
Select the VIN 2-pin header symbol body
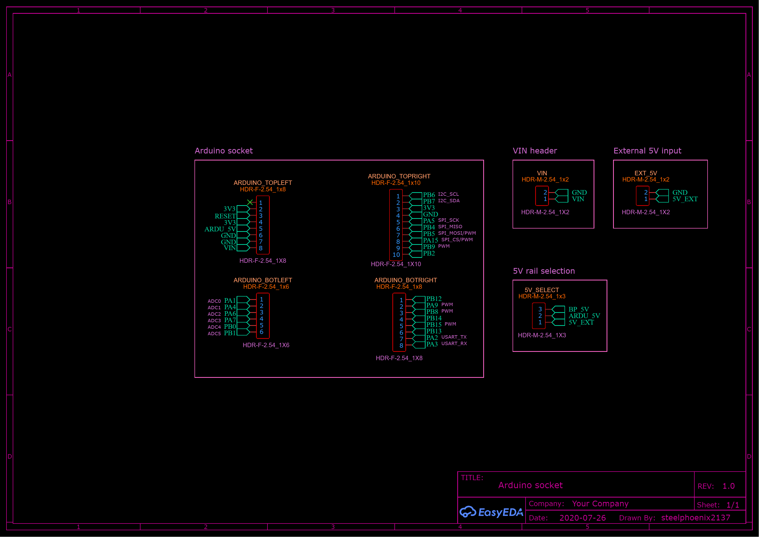(542, 196)
